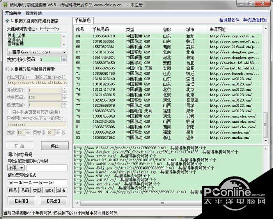Viewport: 273px width, 219px height.
Task: Select row with number 13053640718
Action: point(168,36)
